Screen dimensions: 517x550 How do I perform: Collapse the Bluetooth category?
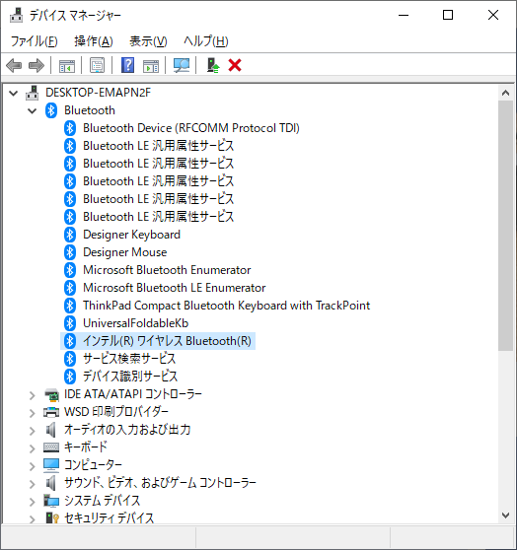tap(32, 111)
